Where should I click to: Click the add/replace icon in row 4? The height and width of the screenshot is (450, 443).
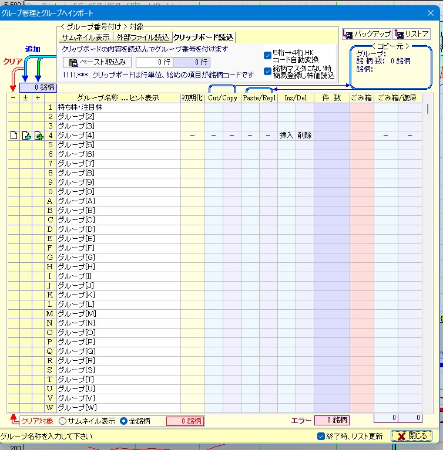(x=26, y=136)
